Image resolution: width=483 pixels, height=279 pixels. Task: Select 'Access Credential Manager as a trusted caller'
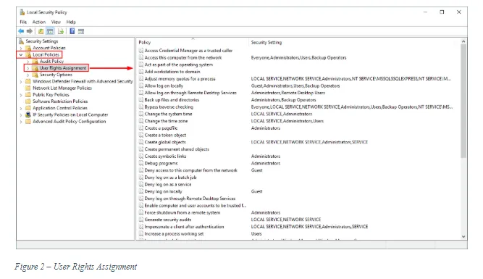188,51
